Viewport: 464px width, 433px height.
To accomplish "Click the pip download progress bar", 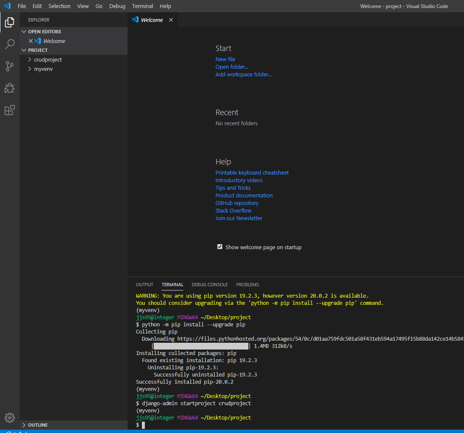I will (201, 346).
